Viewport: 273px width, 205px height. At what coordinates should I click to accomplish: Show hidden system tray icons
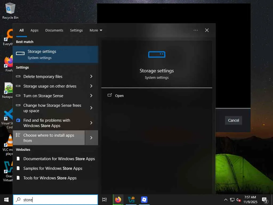coord(226,200)
